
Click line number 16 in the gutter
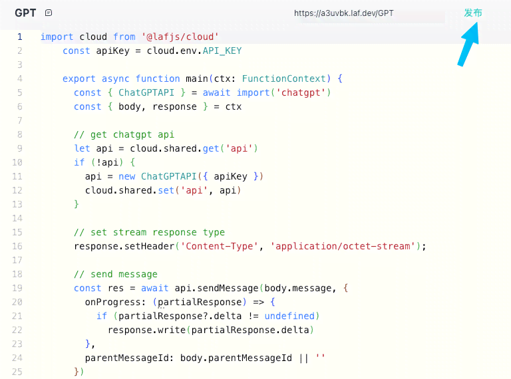tap(17, 247)
